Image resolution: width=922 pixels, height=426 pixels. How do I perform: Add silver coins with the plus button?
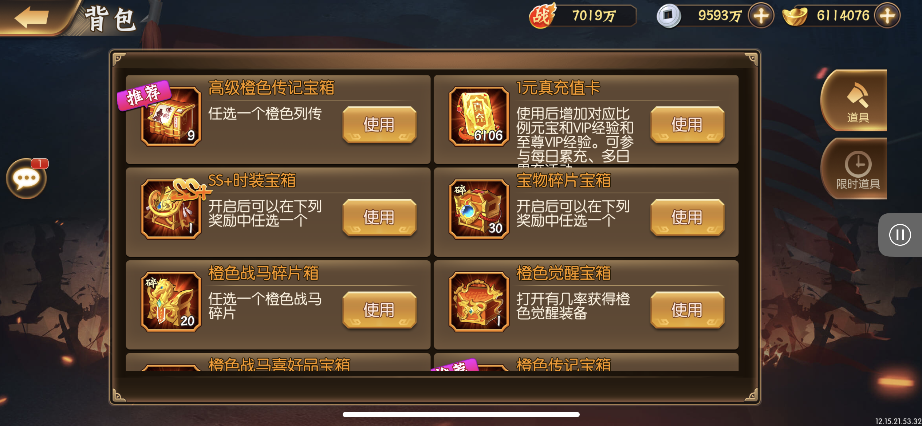tap(761, 16)
